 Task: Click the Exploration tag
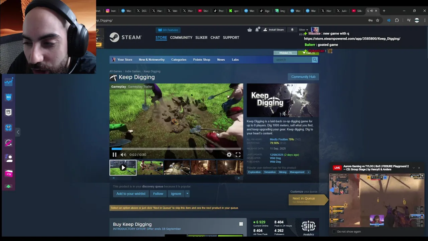(254, 172)
